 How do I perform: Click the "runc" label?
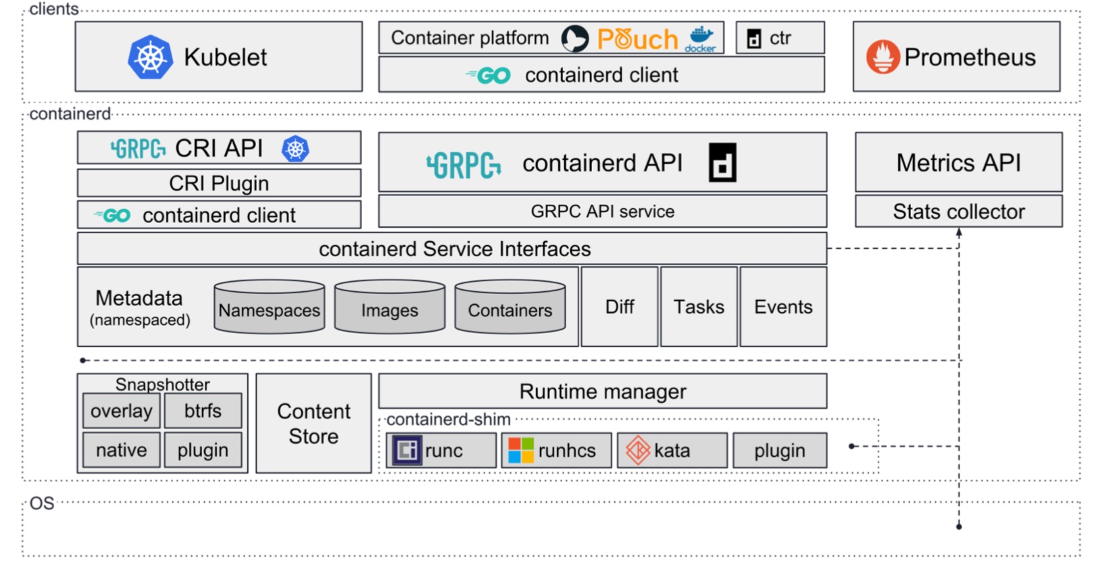444,451
